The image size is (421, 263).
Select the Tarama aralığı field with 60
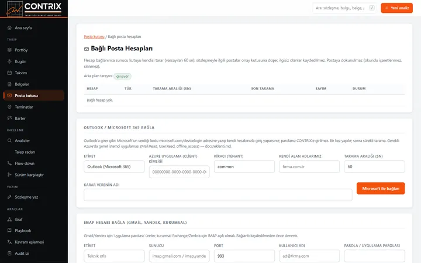pos(374,167)
